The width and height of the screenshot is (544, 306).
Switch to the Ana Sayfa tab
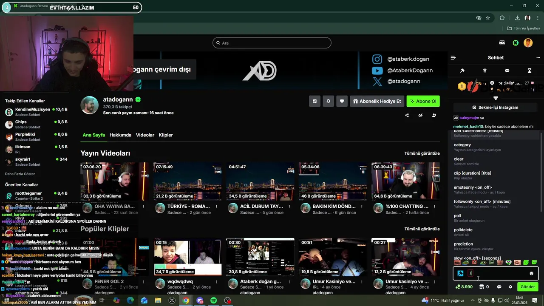coord(93,135)
